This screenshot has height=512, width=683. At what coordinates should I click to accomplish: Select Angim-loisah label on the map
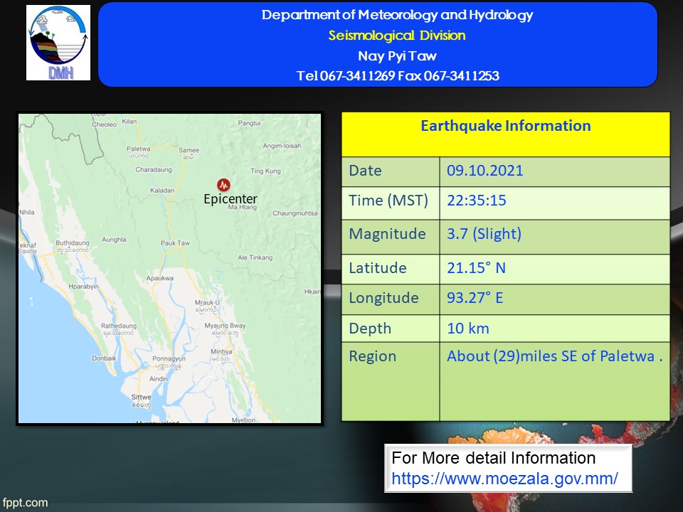coord(282,146)
